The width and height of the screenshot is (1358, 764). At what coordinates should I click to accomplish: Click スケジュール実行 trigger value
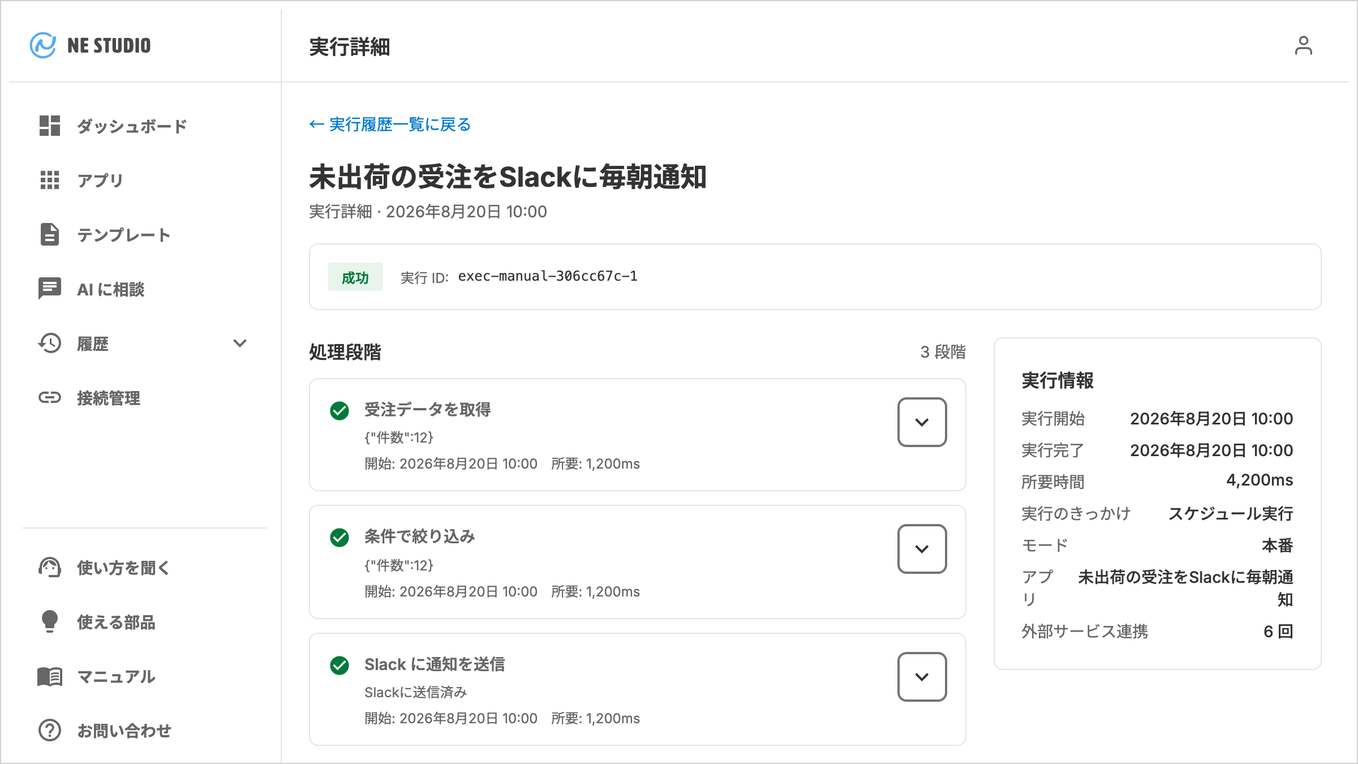tap(1231, 513)
